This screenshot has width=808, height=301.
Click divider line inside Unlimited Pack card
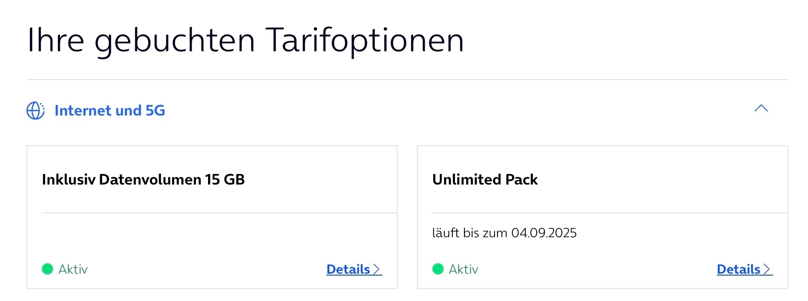pos(610,213)
